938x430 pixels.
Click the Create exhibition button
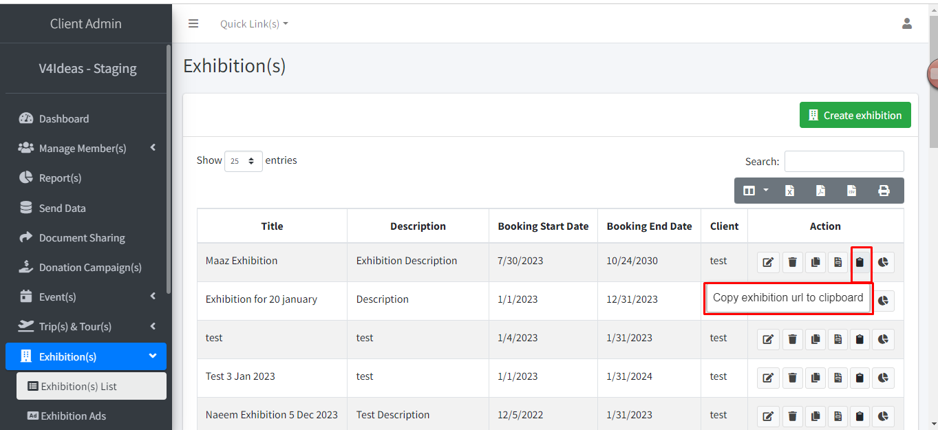tap(855, 116)
